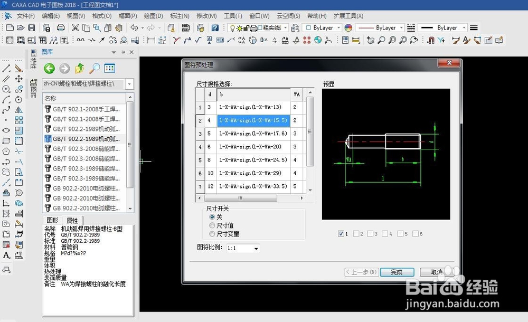The image size is (528, 322).
Task: Click the size table vertical scrollbar
Action: point(310,131)
